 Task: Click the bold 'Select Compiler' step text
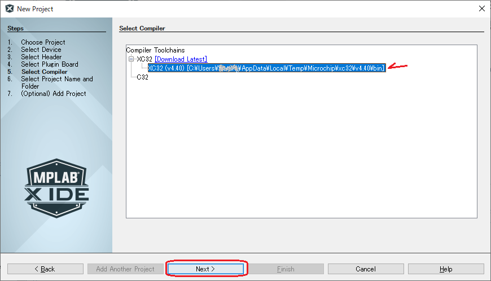44,72
